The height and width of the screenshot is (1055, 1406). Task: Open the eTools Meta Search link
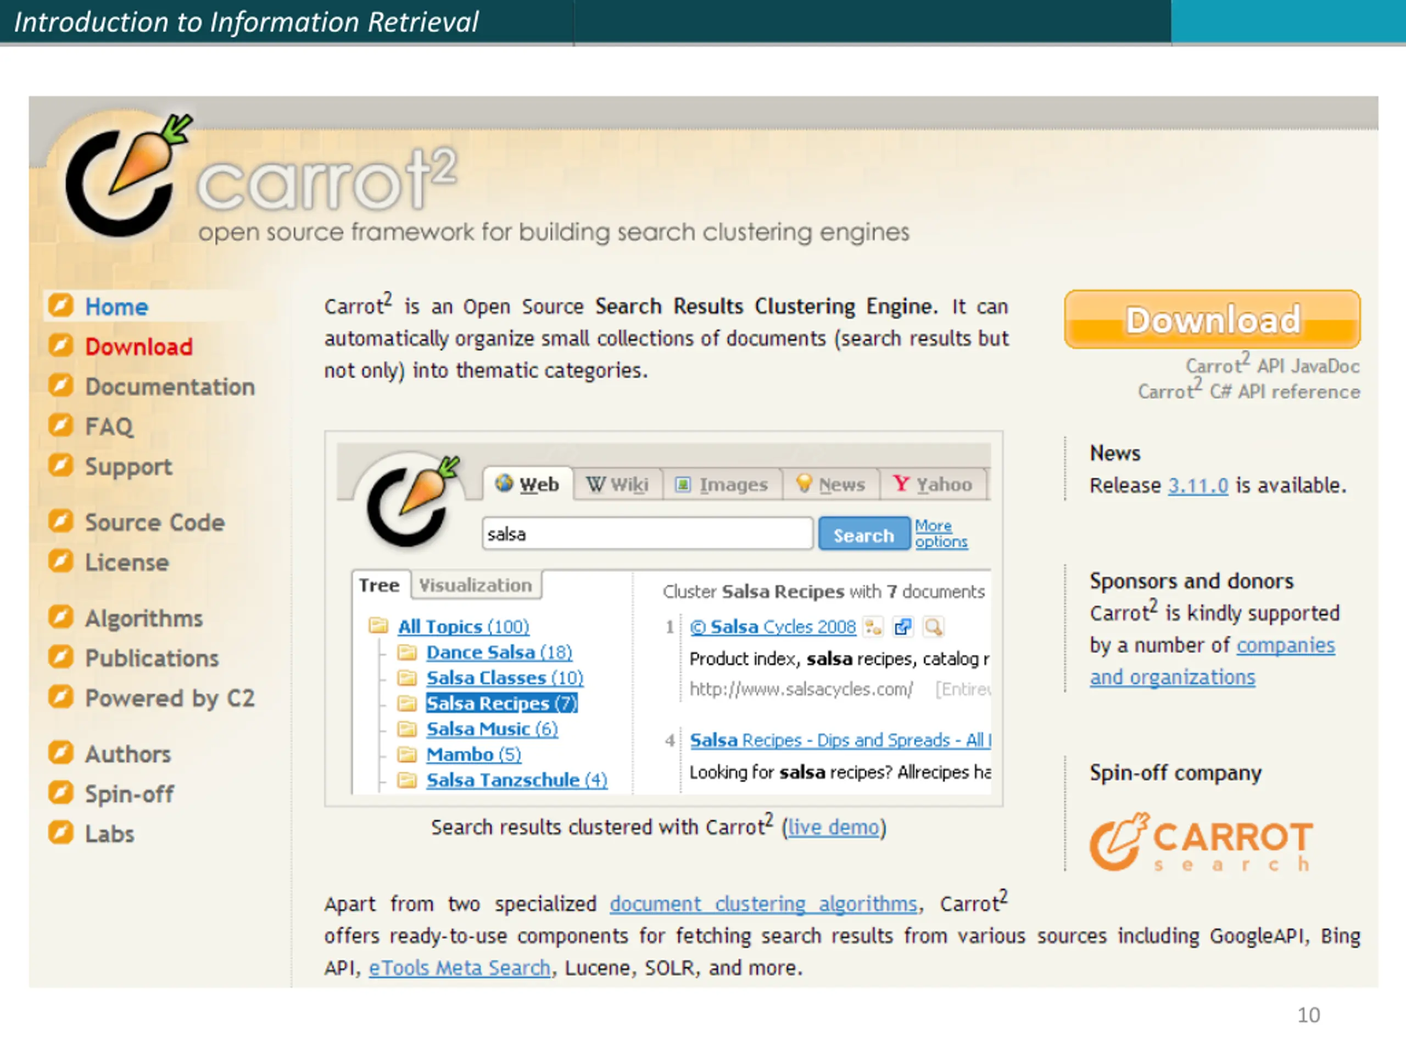(x=460, y=968)
